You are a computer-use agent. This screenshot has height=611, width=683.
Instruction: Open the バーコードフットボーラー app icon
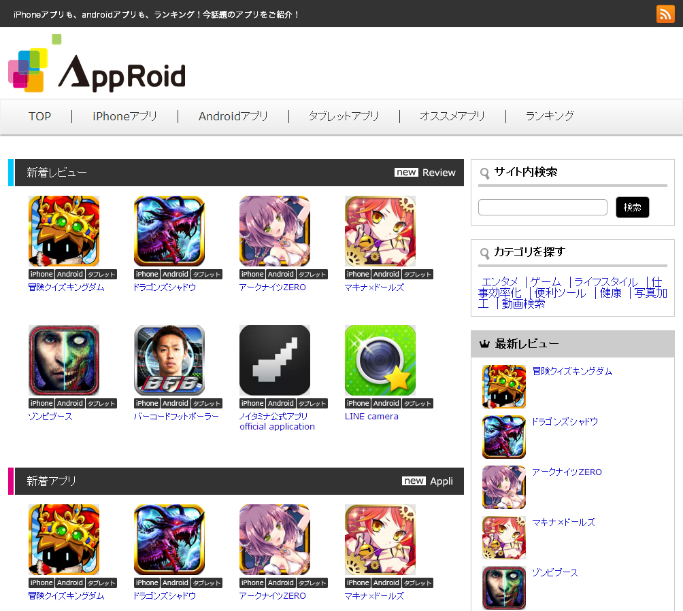pos(169,360)
